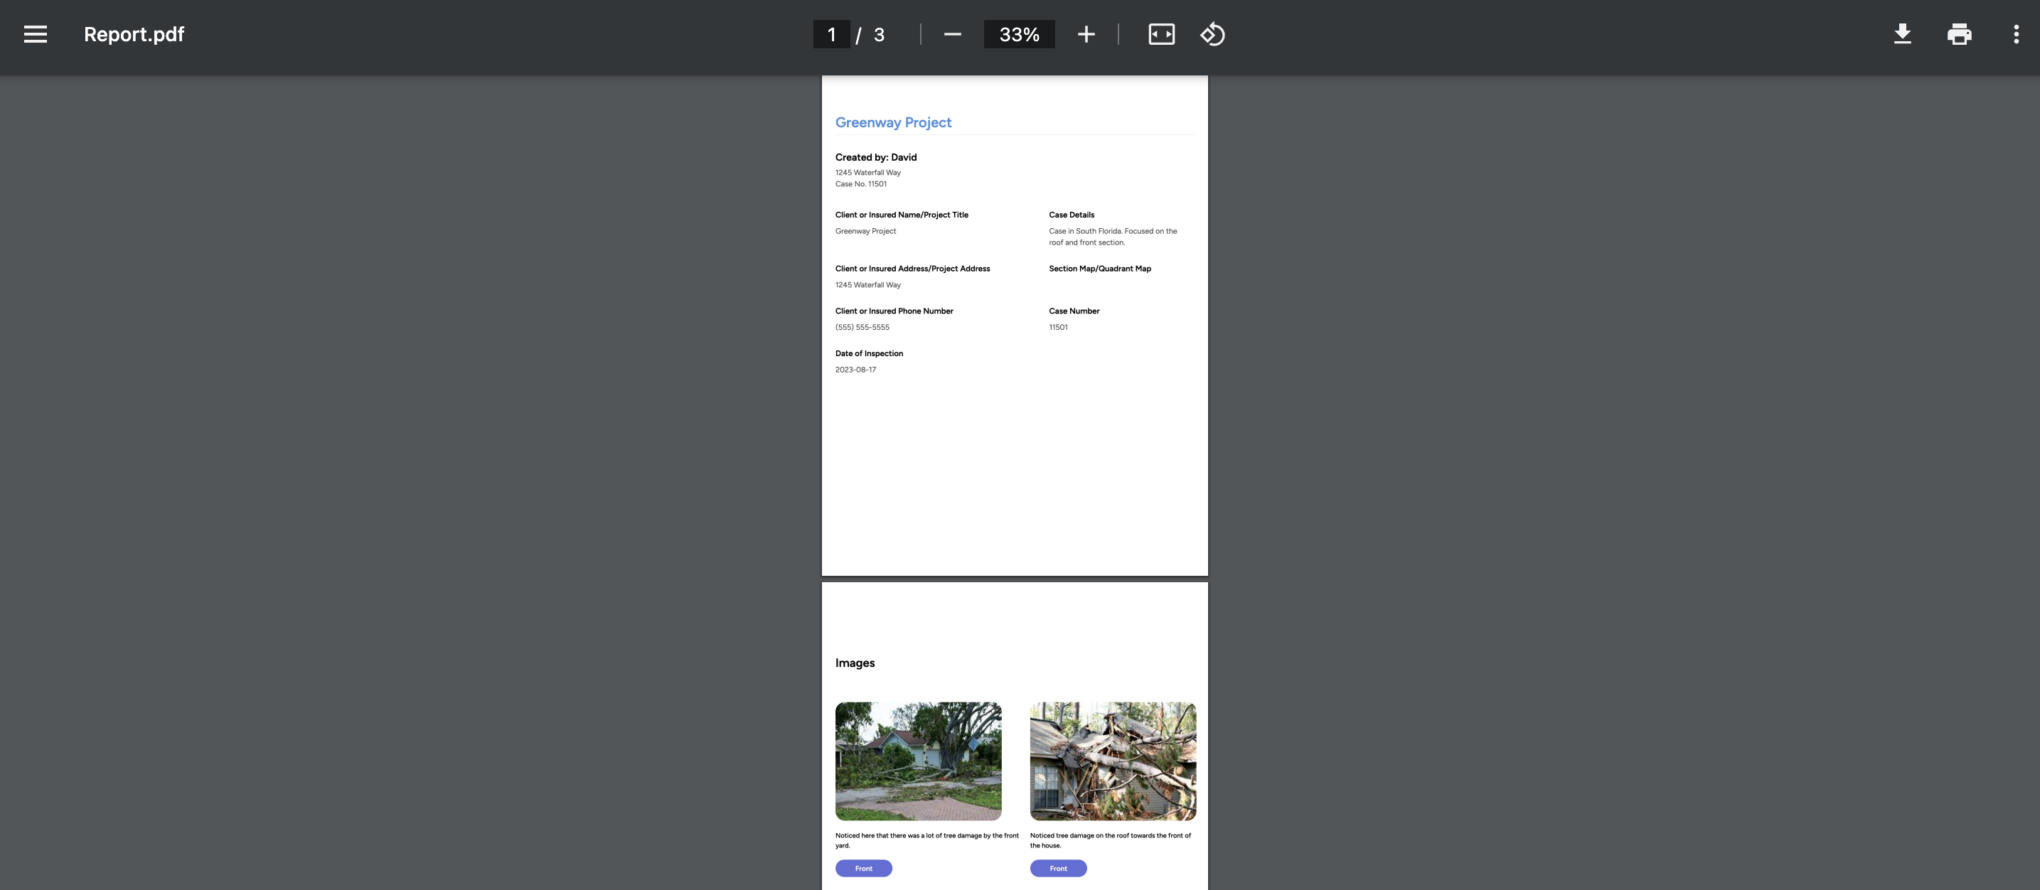Image resolution: width=2040 pixels, height=890 pixels.
Task: Select the front yard tree damage photo
Action: click(918, 761)
